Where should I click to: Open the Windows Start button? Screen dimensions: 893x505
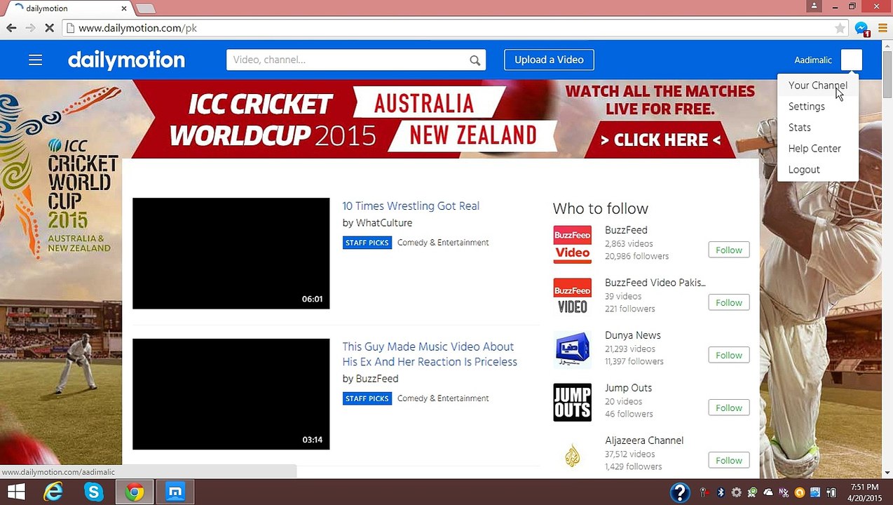click(x=16, y=492)
